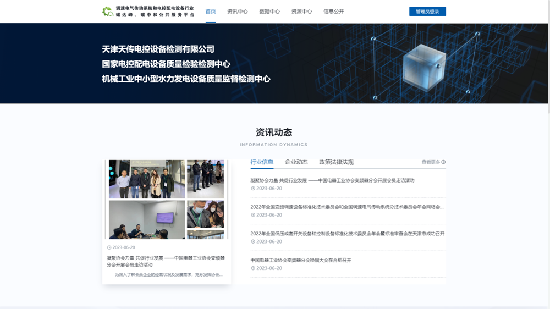Click the featured news photo collage

[167, 200]
